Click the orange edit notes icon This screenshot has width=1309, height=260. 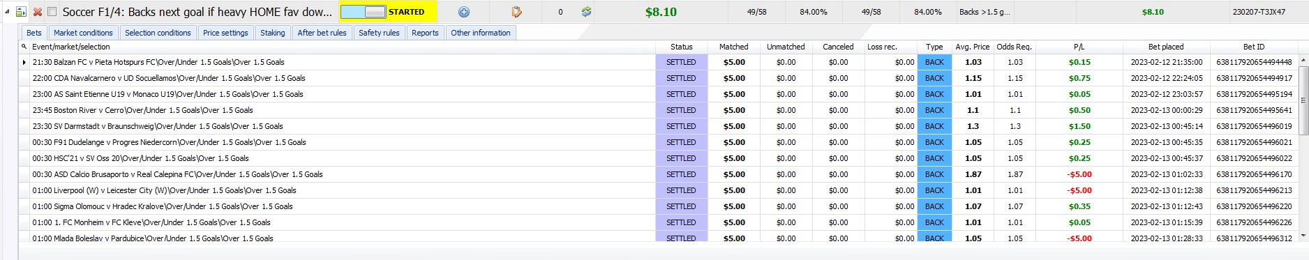coord(516,12)
